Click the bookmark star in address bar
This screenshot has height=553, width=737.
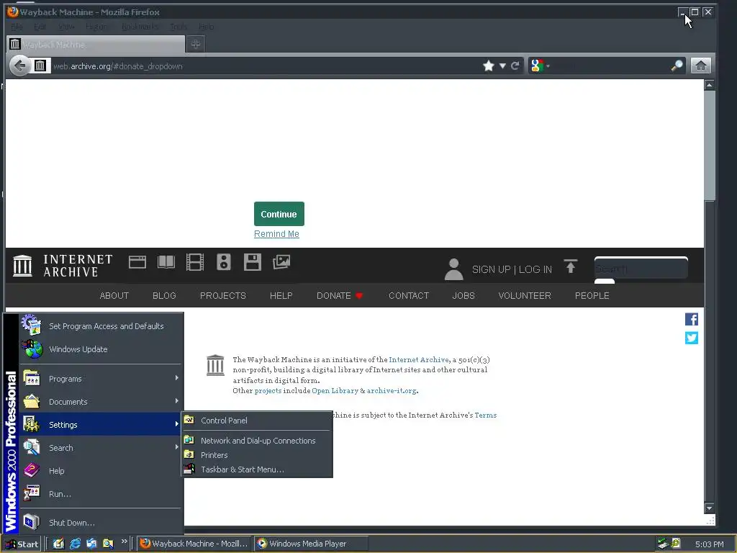[x=489, y=66]
